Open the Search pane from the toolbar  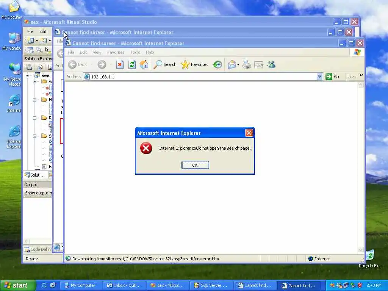tap(165, 64)
